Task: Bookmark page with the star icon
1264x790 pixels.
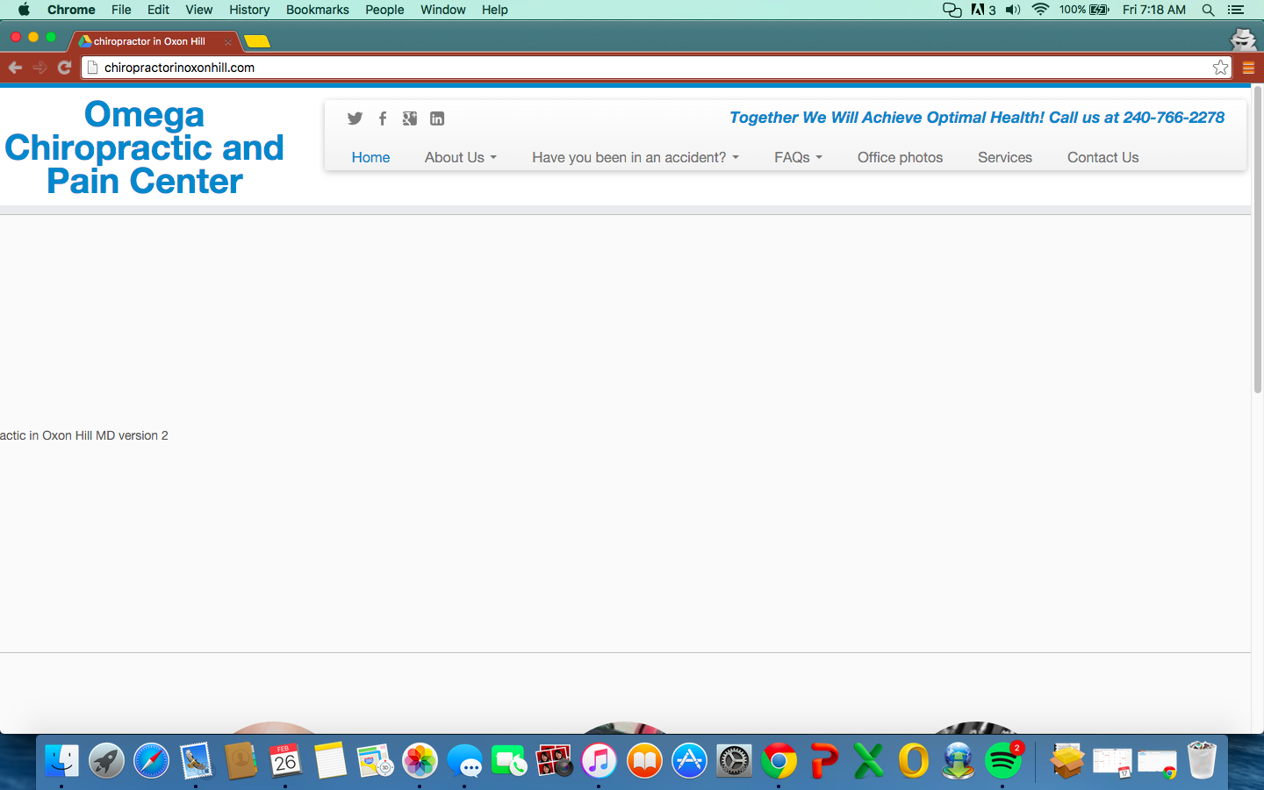Action: coord(1220,68)
